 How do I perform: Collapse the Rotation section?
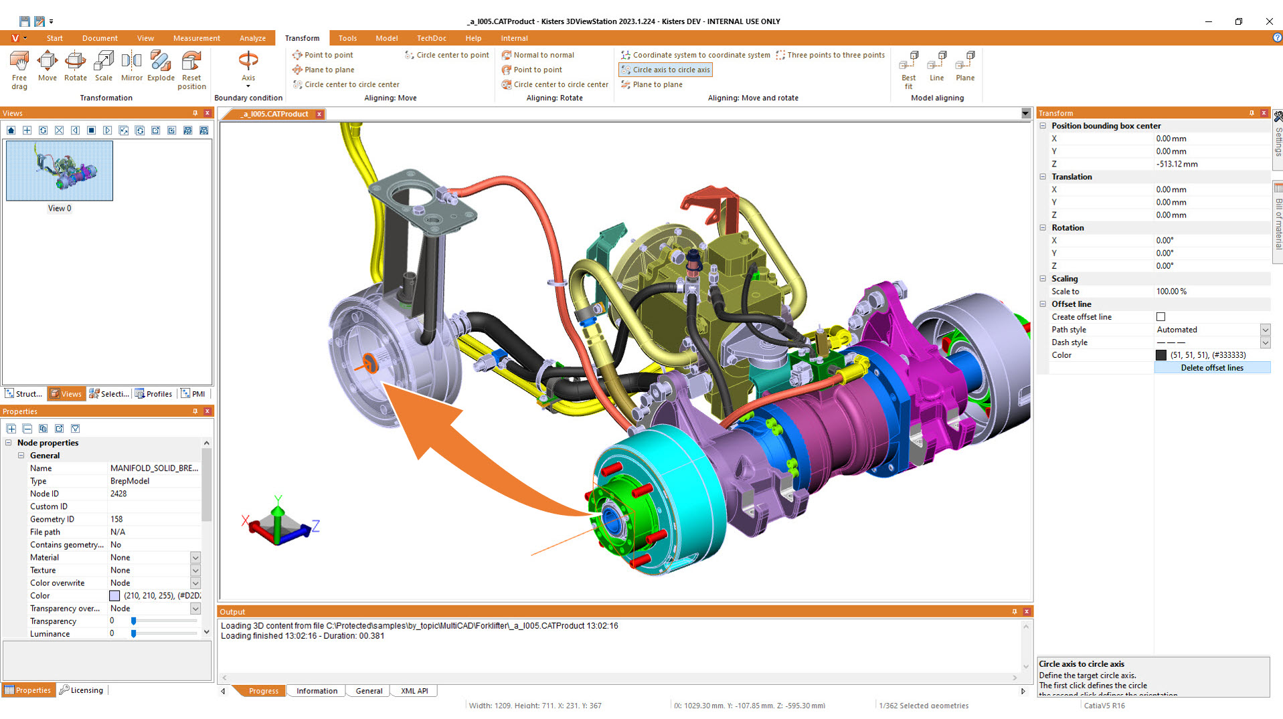coord(1043,227)
